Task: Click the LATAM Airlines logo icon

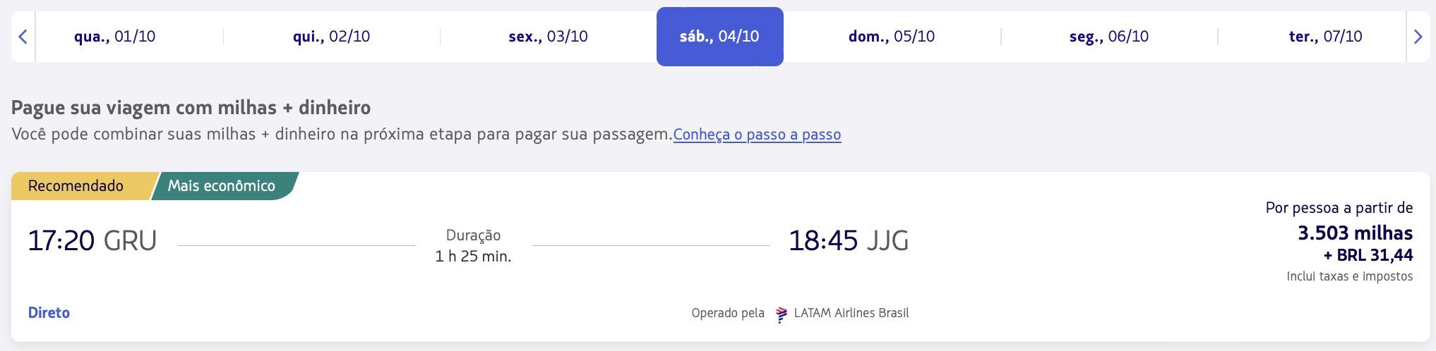Action: pyautogui.click(x=781, y=314)
